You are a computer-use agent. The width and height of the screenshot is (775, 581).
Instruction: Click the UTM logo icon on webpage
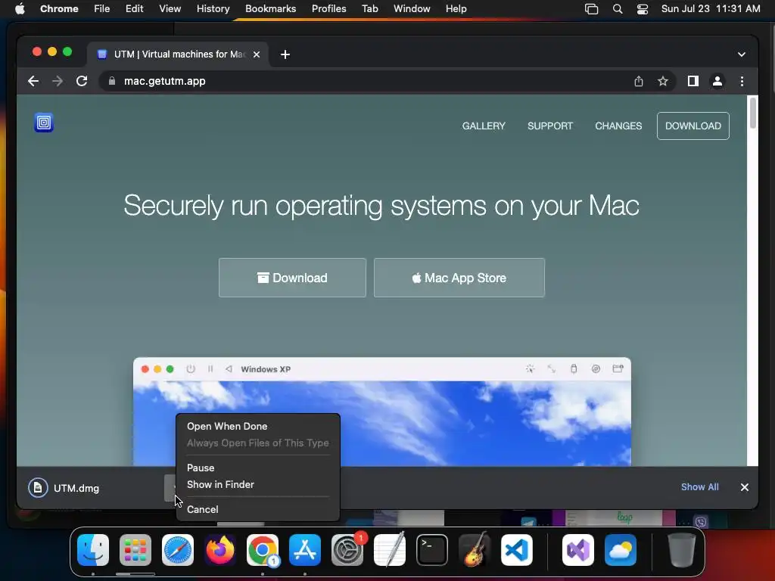pyautogui.click(x=43, y=123)
